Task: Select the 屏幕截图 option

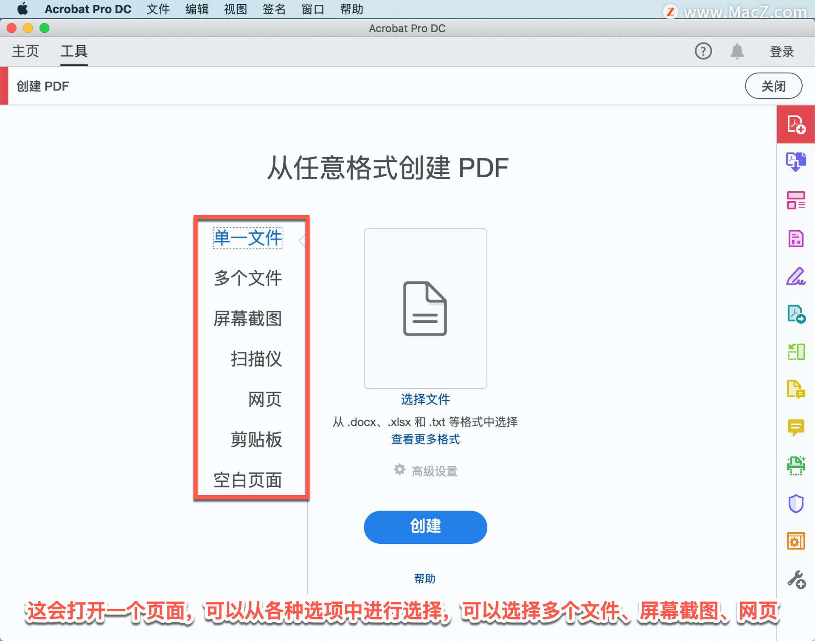Action: coord(247,319)
